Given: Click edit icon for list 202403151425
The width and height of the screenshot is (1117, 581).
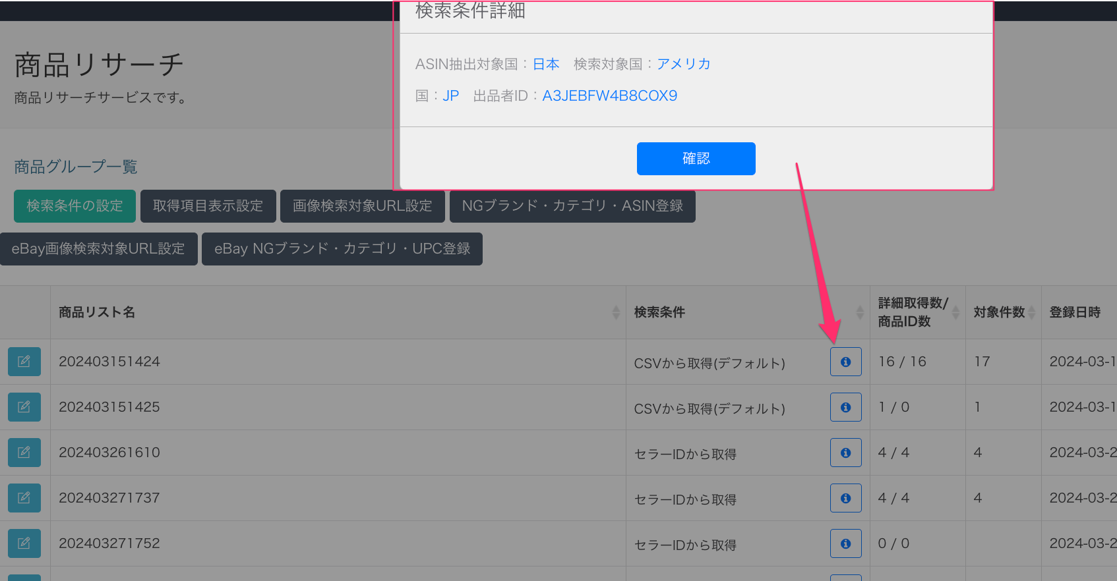Looking at the screenshot, I should click(24, 407).
